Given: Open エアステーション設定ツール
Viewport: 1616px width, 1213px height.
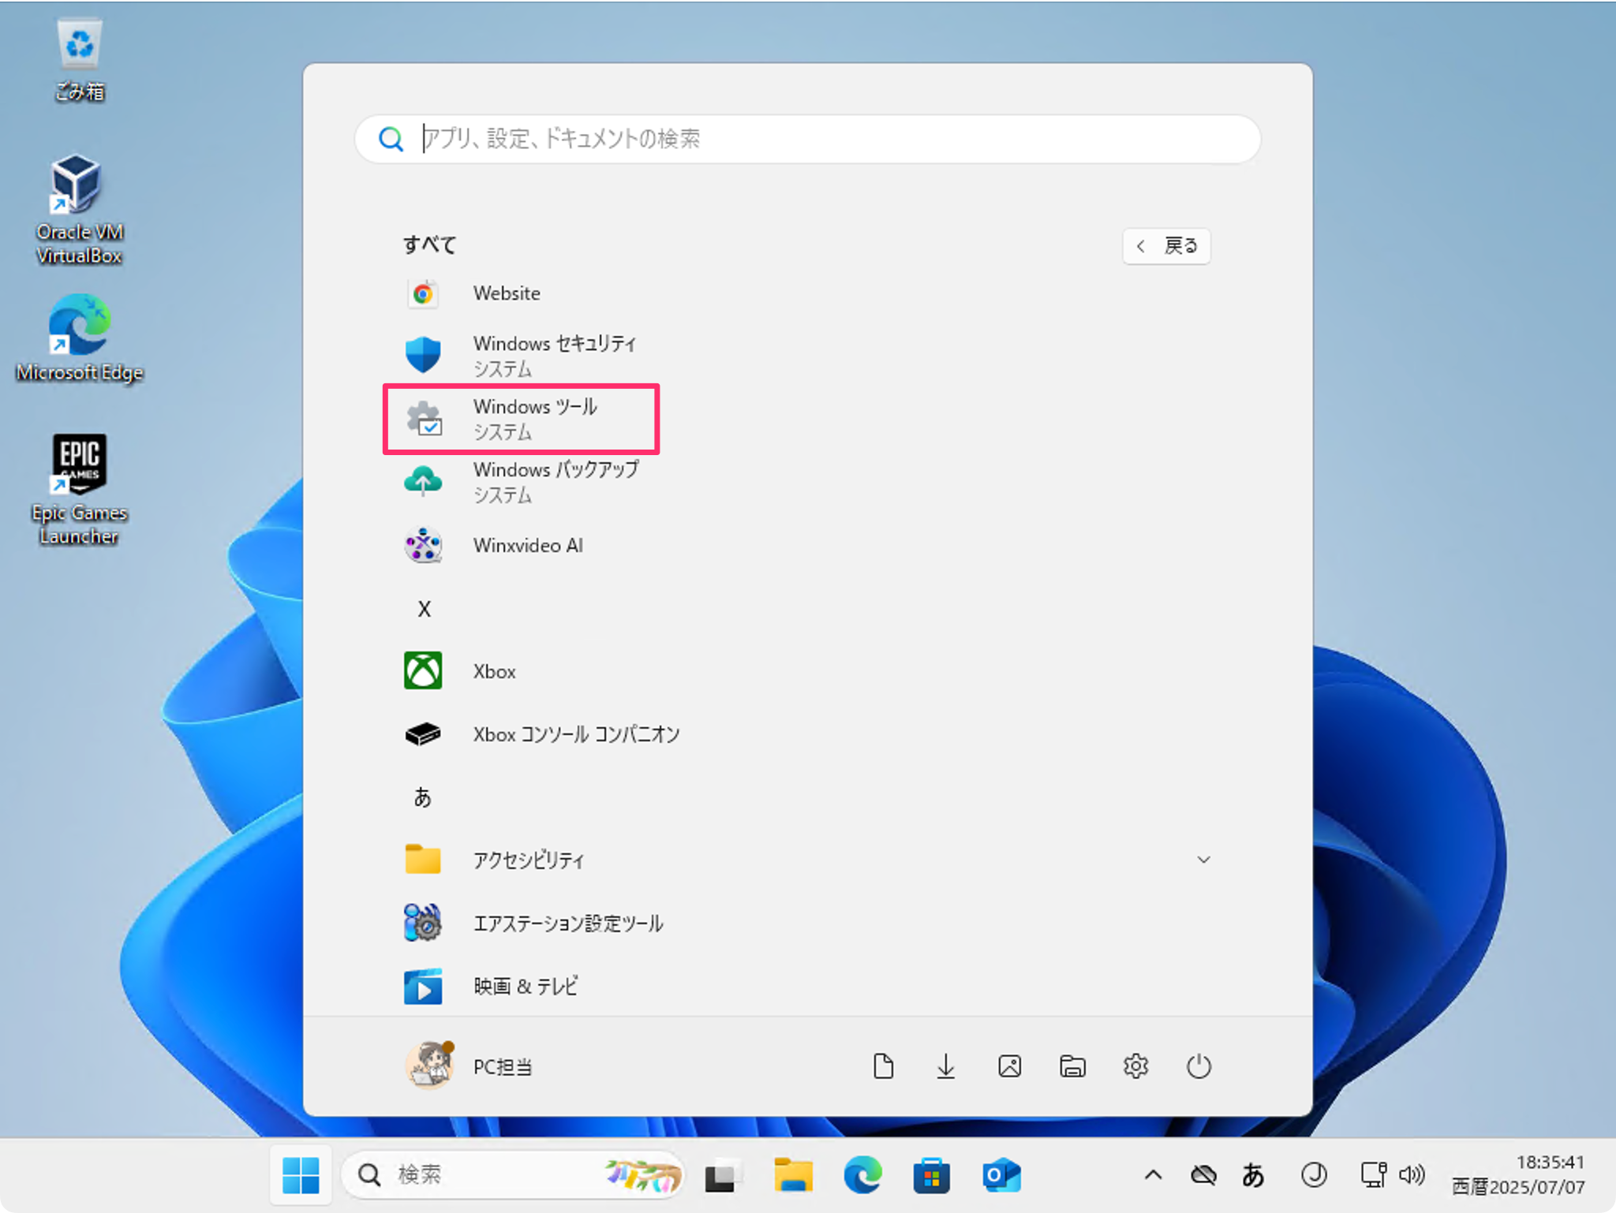Looking at the screenshot, I should 567,923.
